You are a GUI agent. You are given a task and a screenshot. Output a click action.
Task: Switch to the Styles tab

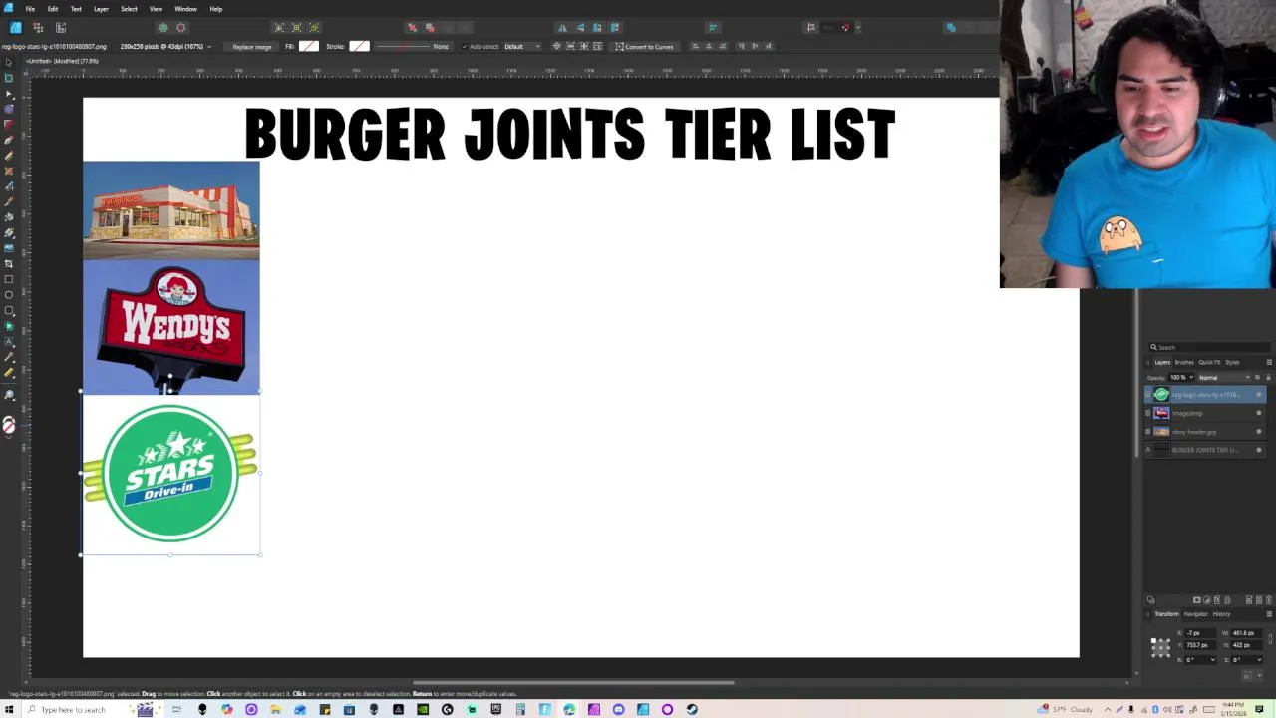[x=1232, y=362]
